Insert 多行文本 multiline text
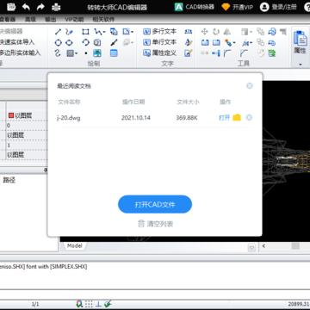310x310 pixels. pyautogui.click(x=159, y=32)
